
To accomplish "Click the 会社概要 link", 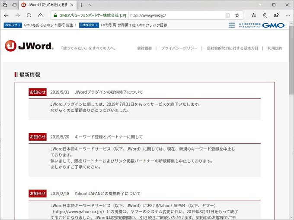I will point(144,48).
